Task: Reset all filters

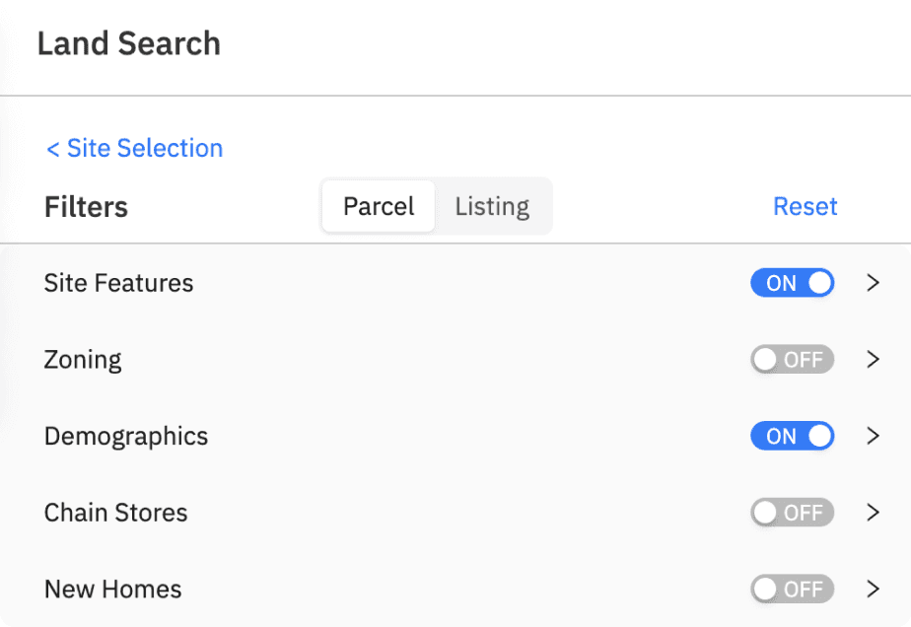Action: pos(805,206)
